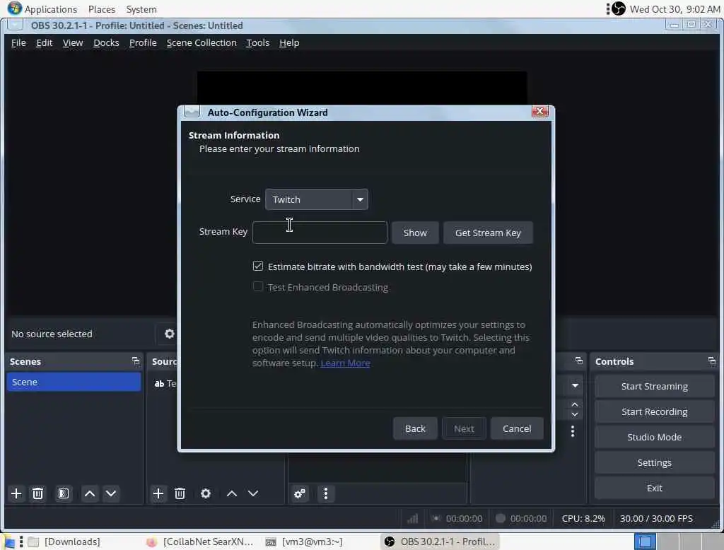This screenshot has width=724, height=550.
Task: Click Start Streaming in Controls
Action: tap(654, 386)
